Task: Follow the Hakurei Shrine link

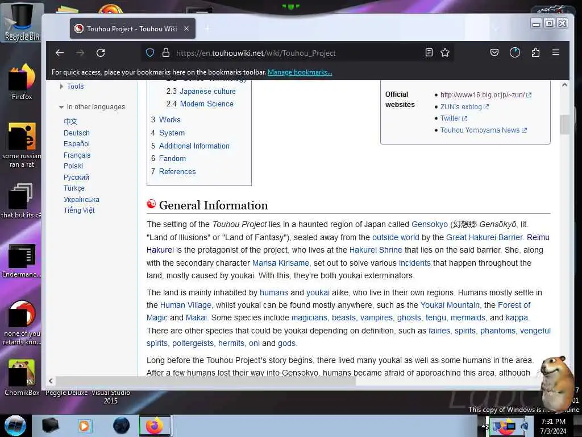Action: point(376,250)
